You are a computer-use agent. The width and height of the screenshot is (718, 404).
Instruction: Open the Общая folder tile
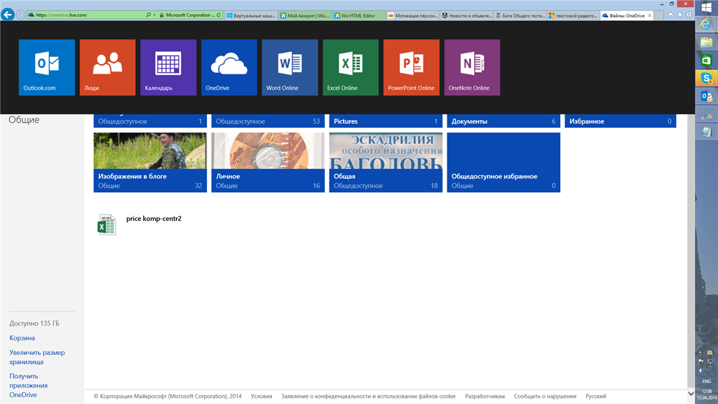point(386,162)
